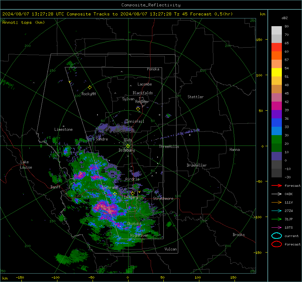Click the magenta 18TS arrow in legend
This screenshot has width=302, height=282.
276,228
